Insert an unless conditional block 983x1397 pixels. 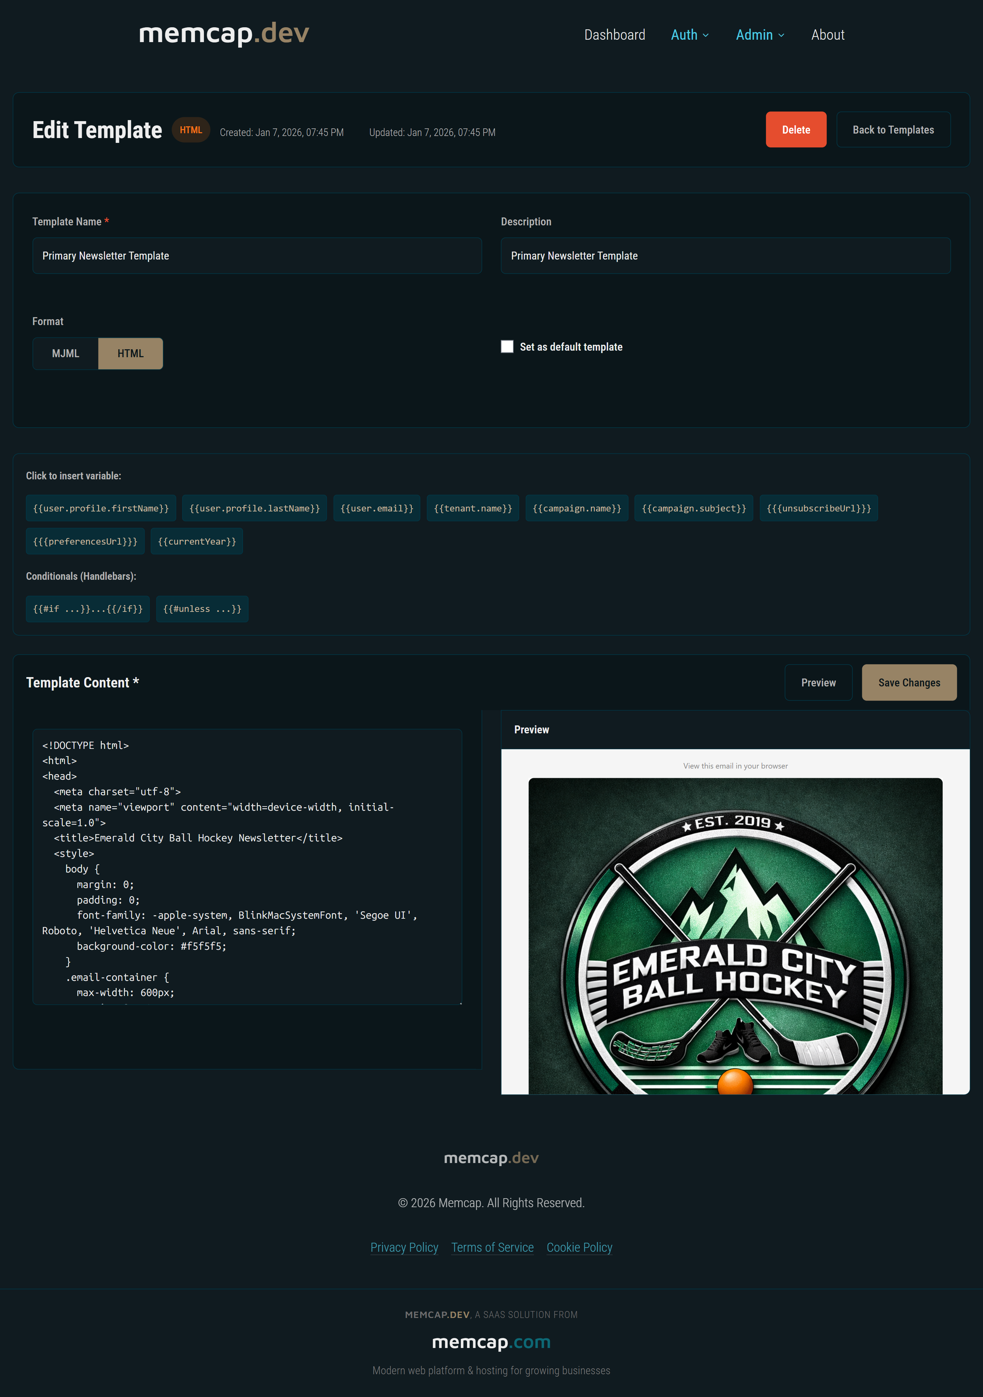(202, 608)
